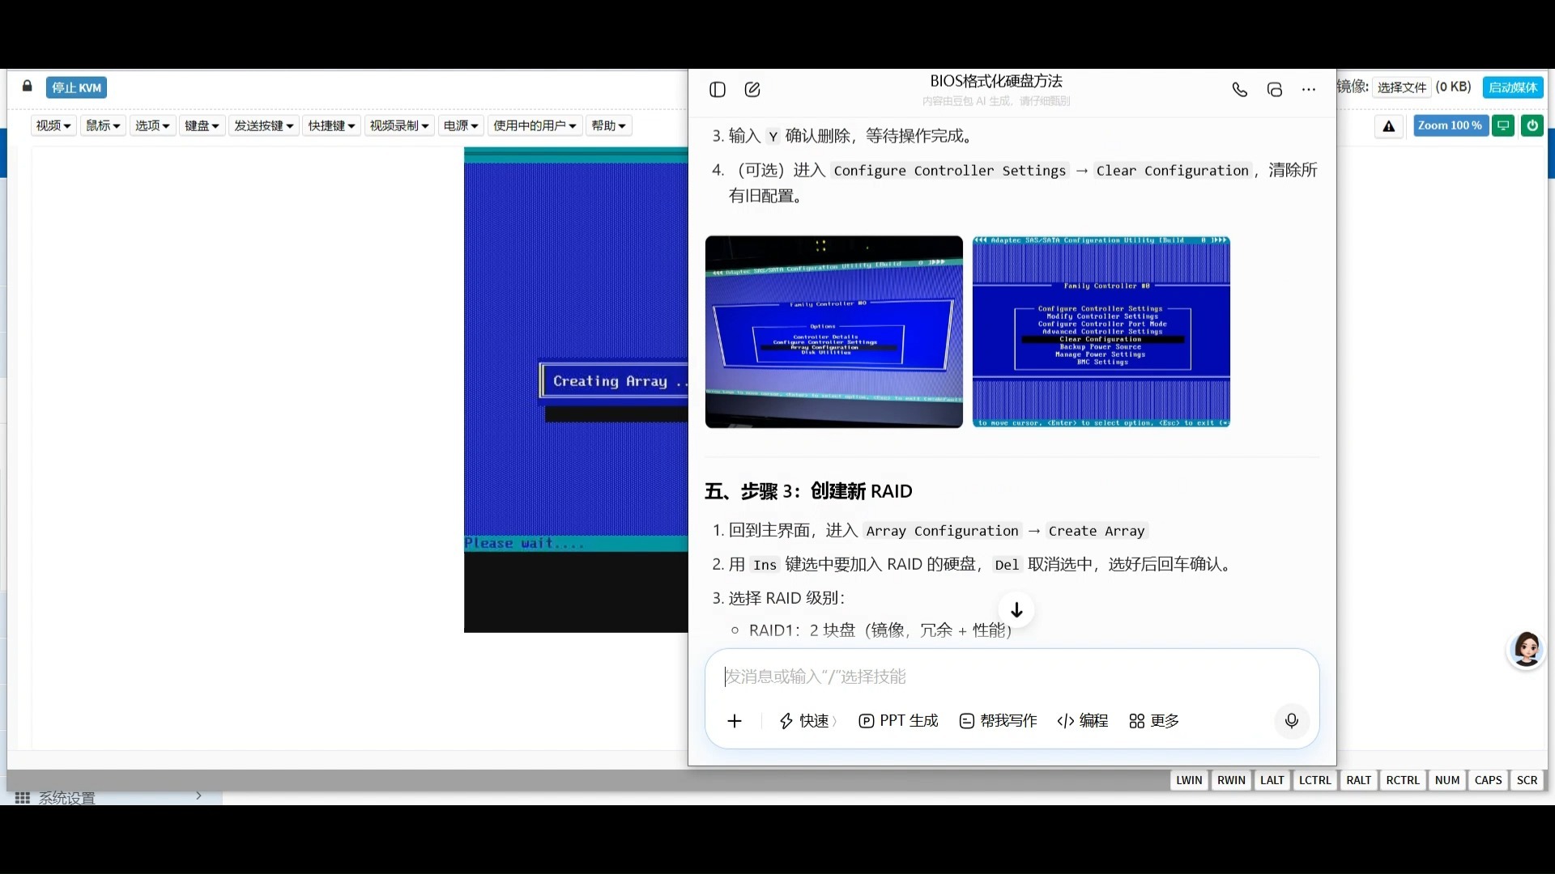Open the 快捷键 dropdown menu
1555x874 pixels.
tap(331, 125)
